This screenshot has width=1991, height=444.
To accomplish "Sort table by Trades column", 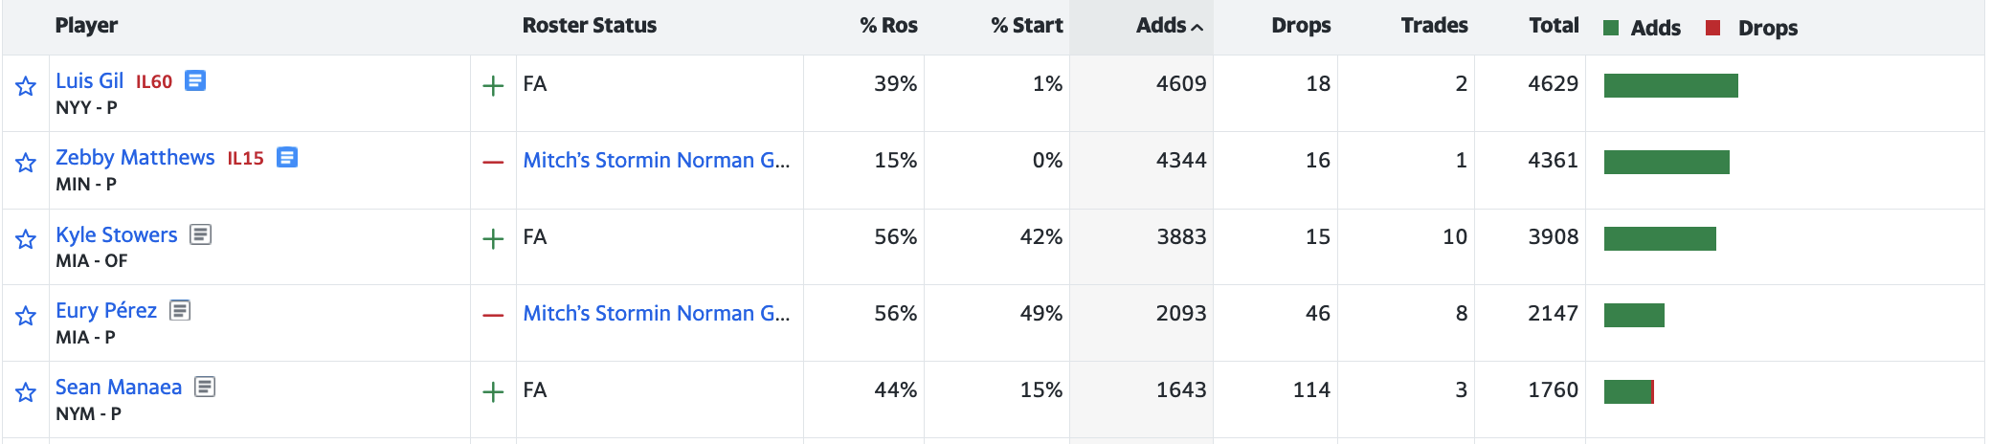I will click(1434, 26).
